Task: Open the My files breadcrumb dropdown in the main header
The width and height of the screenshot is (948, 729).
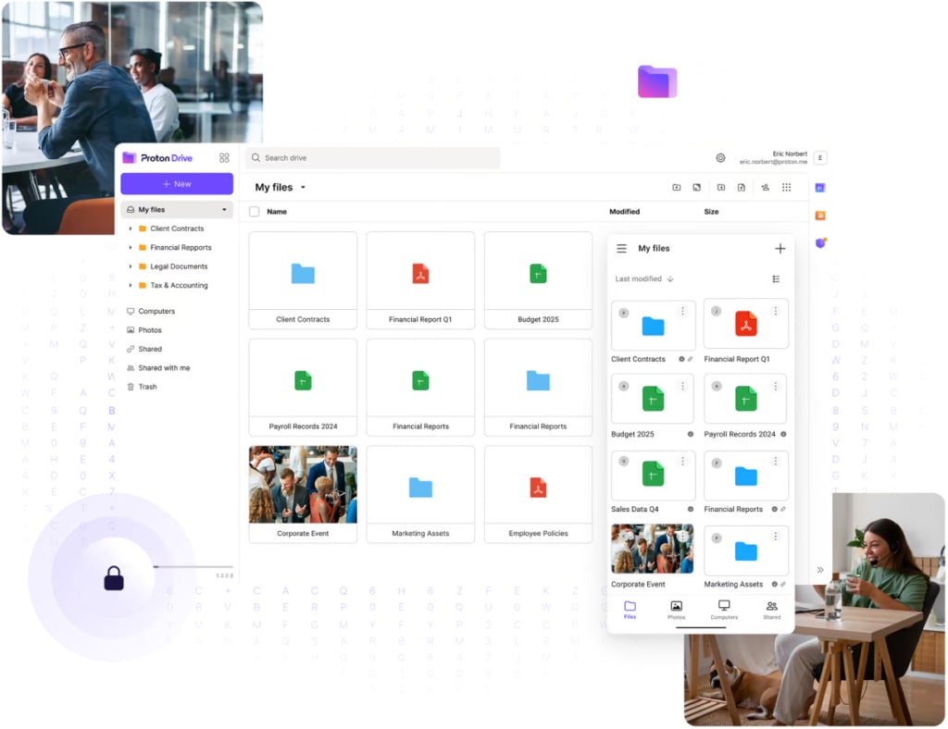Action: tap(303, 187)
